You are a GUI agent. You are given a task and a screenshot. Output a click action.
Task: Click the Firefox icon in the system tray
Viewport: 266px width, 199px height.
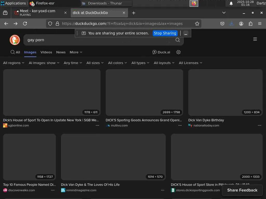click(194, 3)
